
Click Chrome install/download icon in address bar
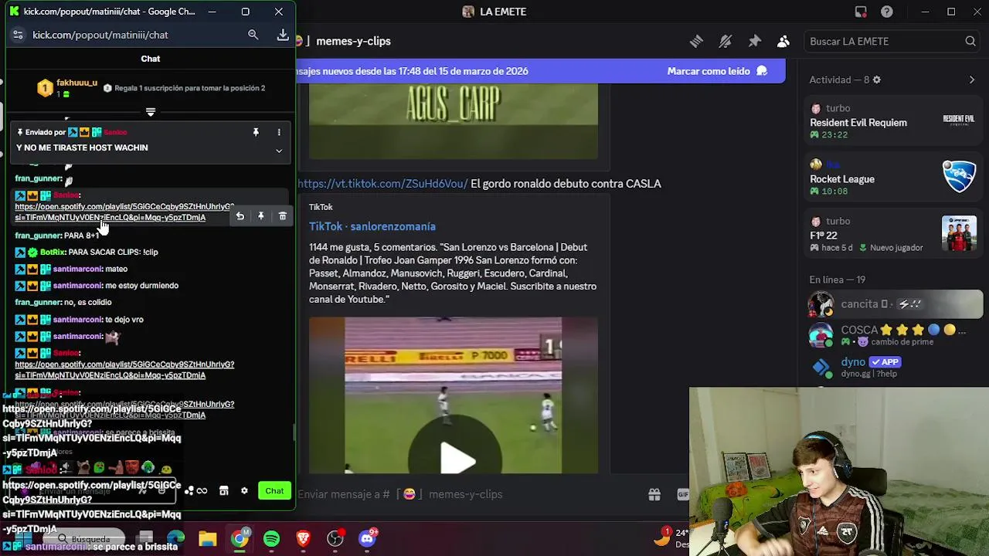pyautogui.click(x=283, y=35)
